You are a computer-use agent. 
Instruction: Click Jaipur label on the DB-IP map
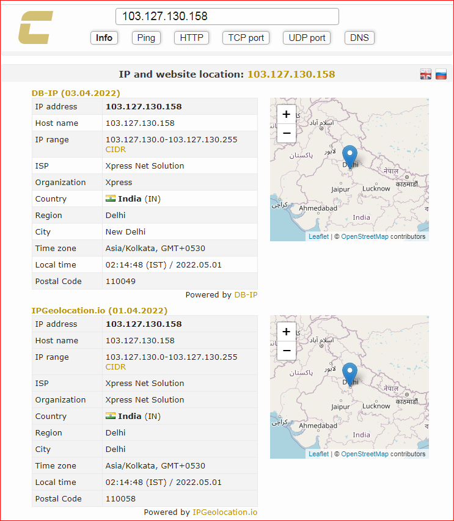pyautogui.click(x=340, y=189)
